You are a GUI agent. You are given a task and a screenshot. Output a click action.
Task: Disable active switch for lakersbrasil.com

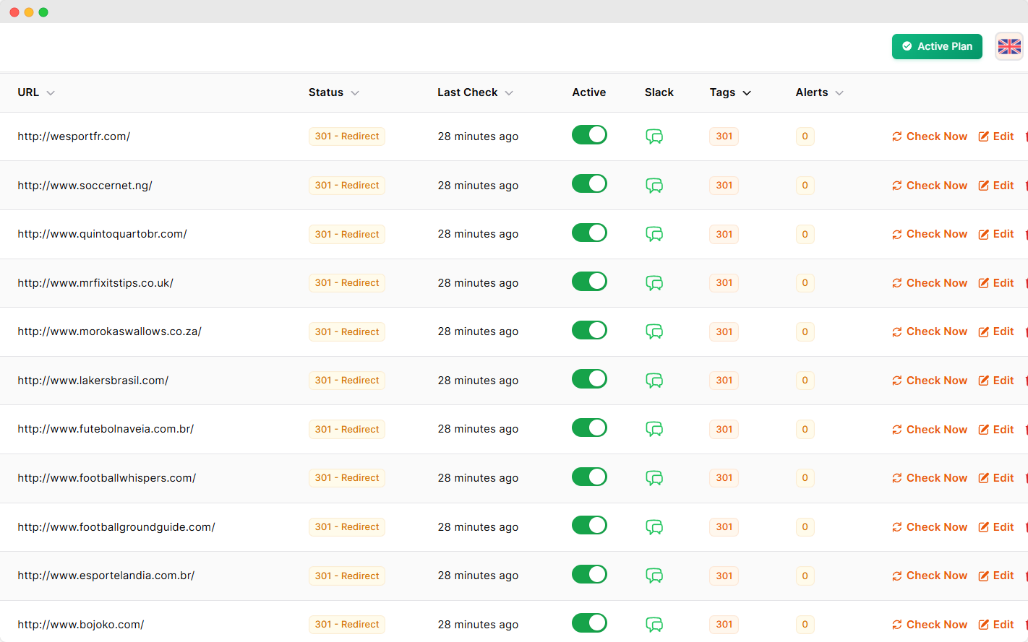click(589, 378)
